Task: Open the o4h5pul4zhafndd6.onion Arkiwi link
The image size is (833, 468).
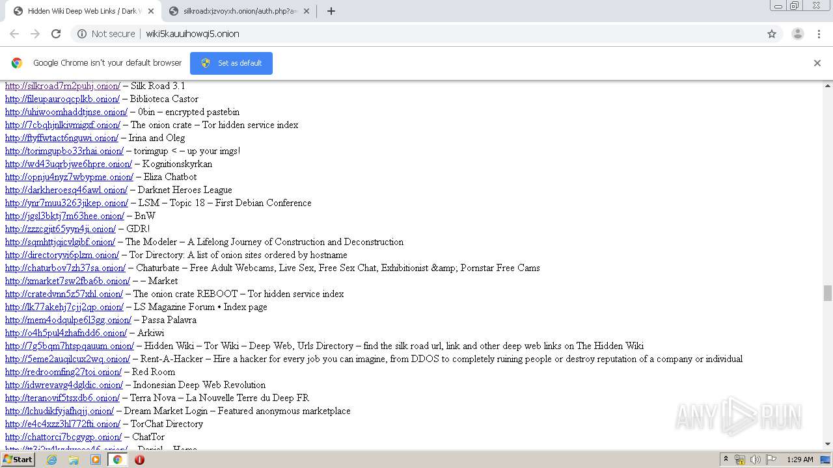Action: [66, 333]
